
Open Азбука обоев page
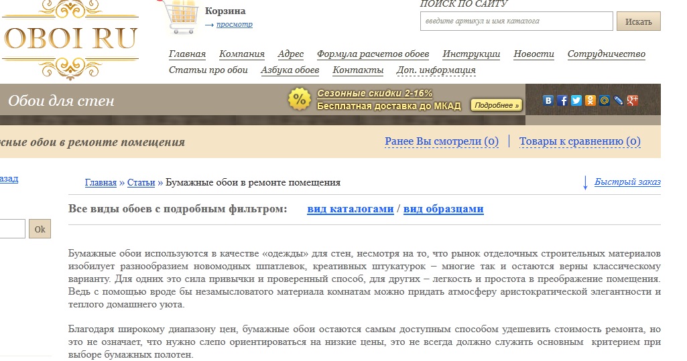(x=290, y=70)
